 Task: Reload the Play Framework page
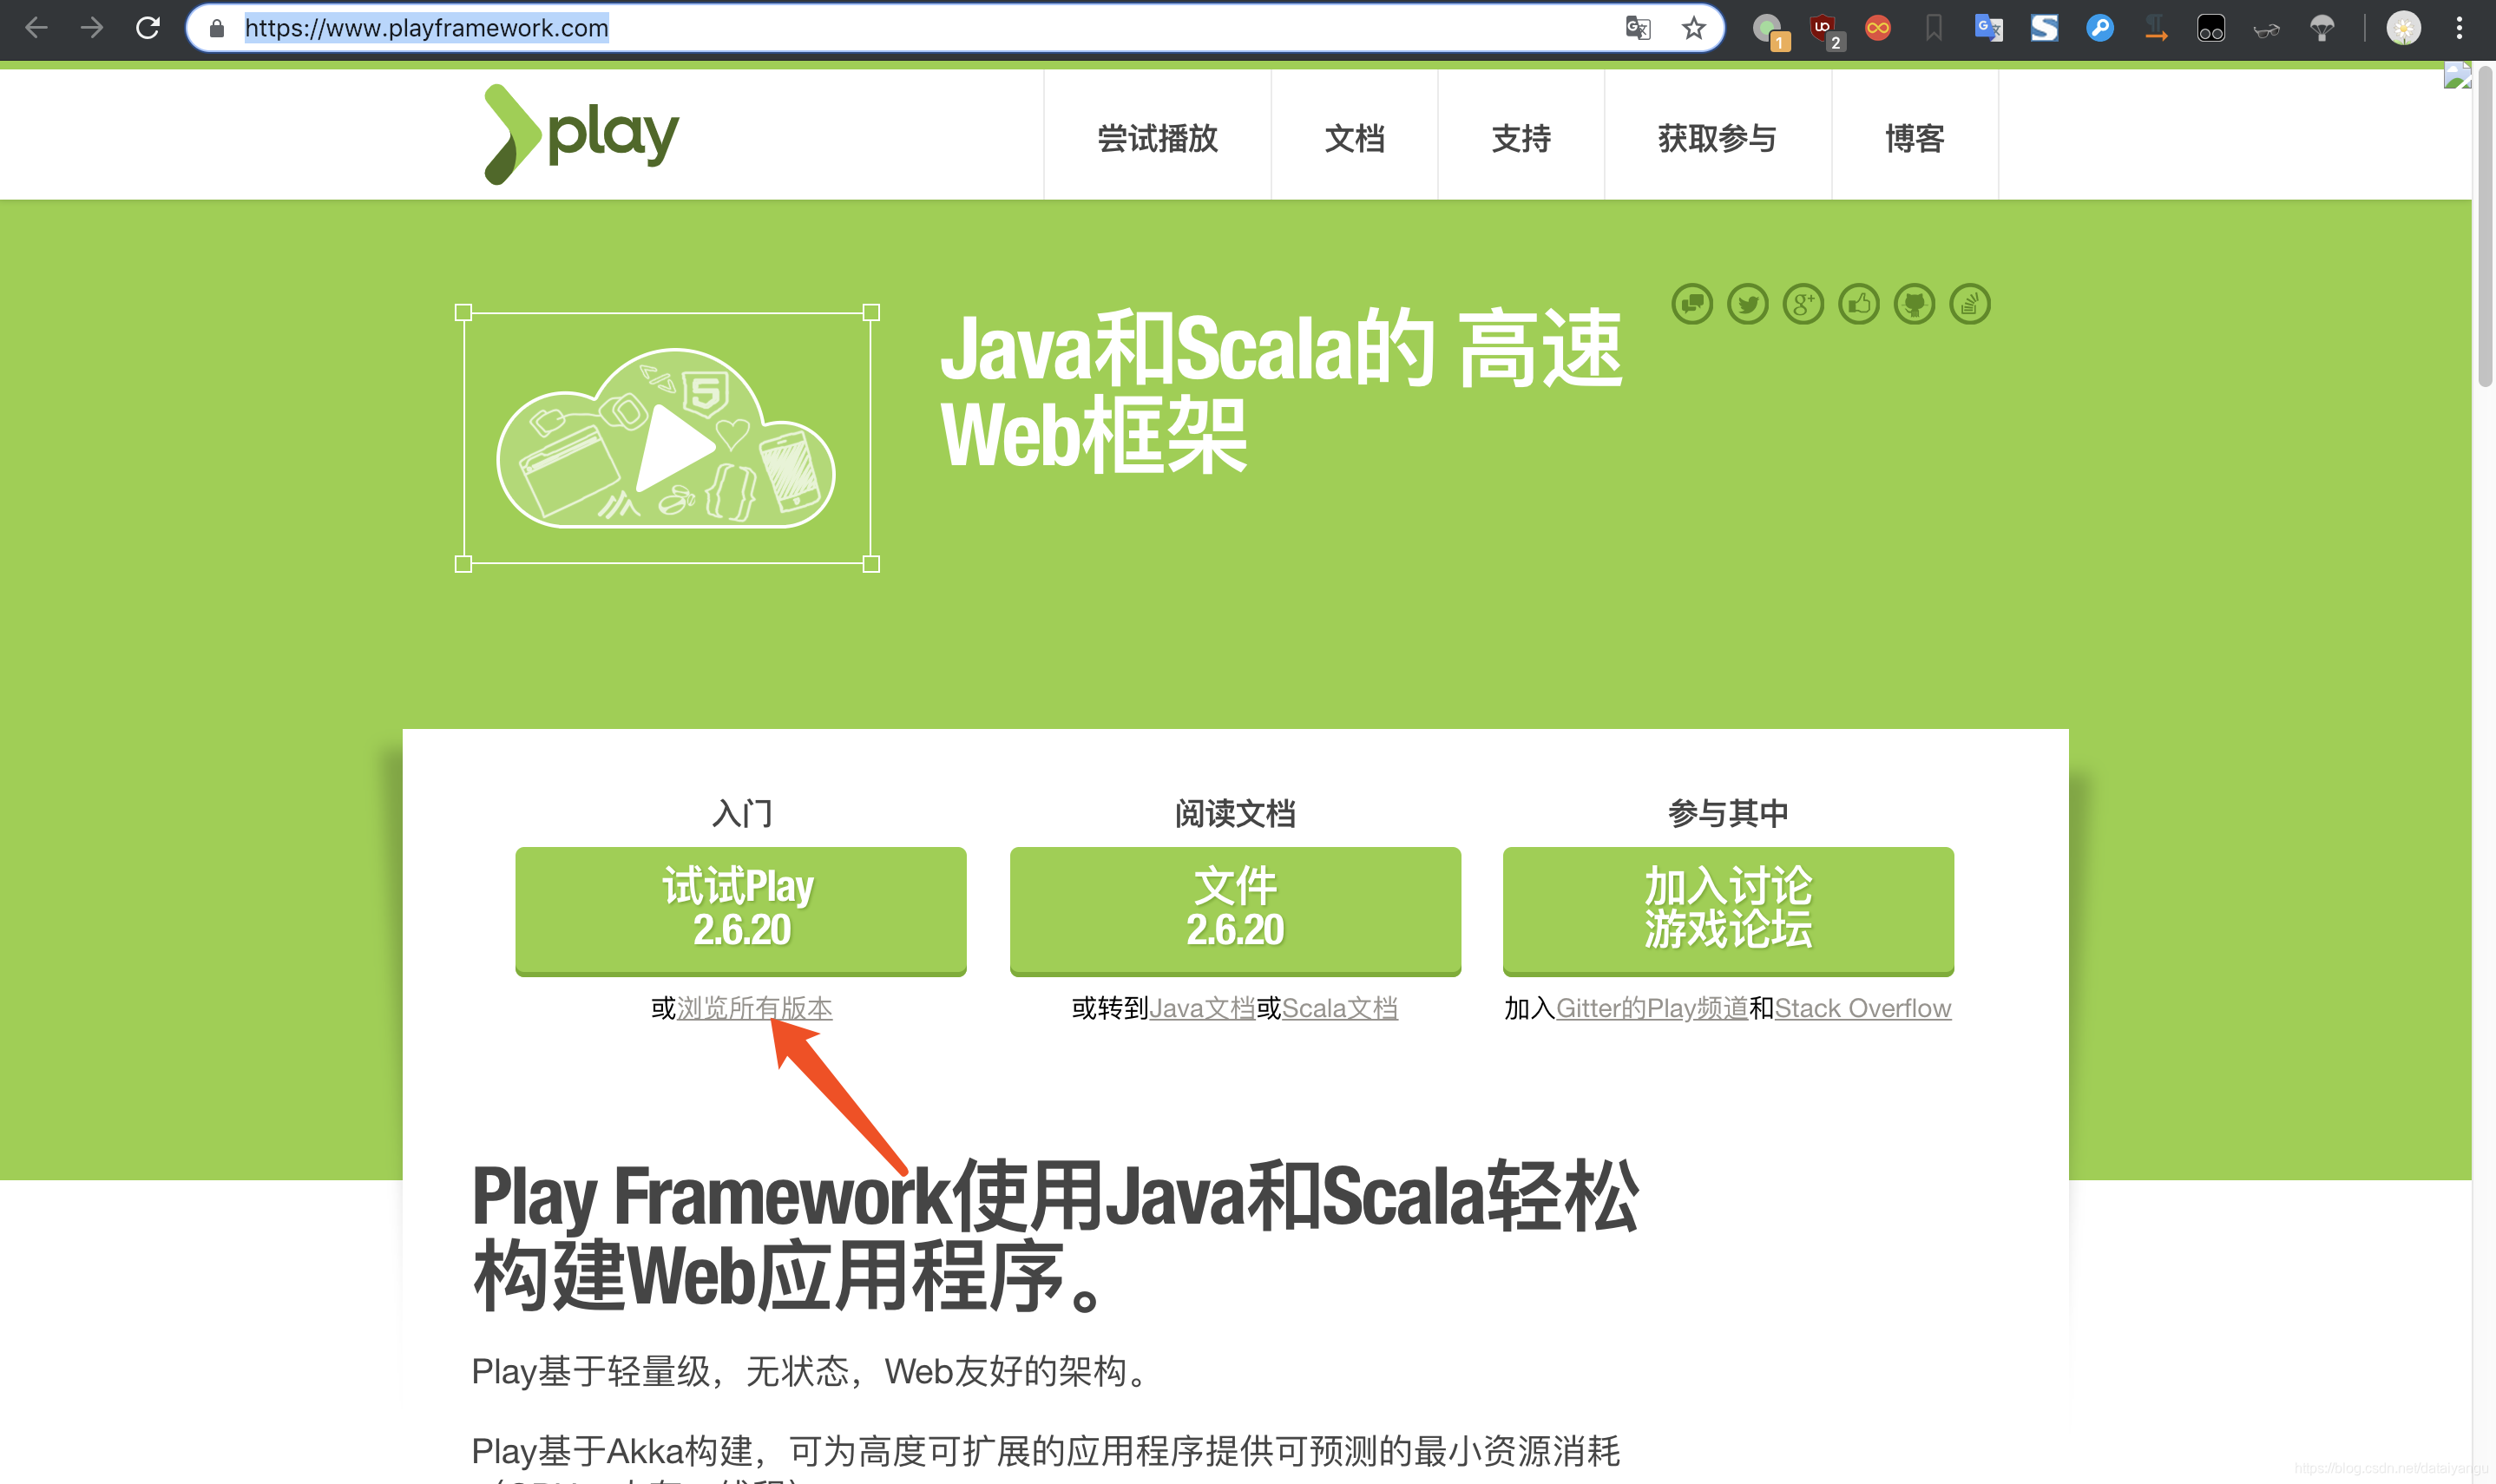(x=148, y=28)
